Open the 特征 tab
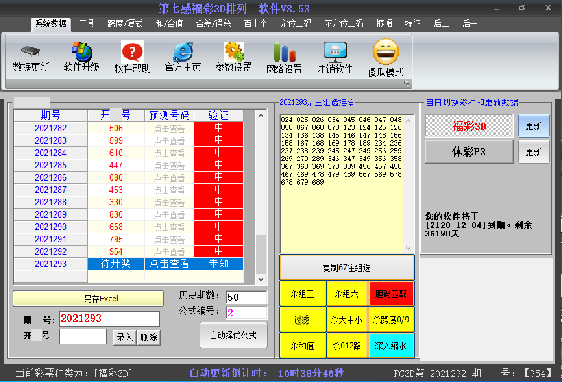562x382 pixels. click(412, 24)
